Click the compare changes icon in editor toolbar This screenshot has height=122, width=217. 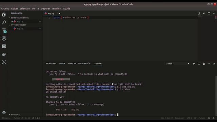click(199, 14)
